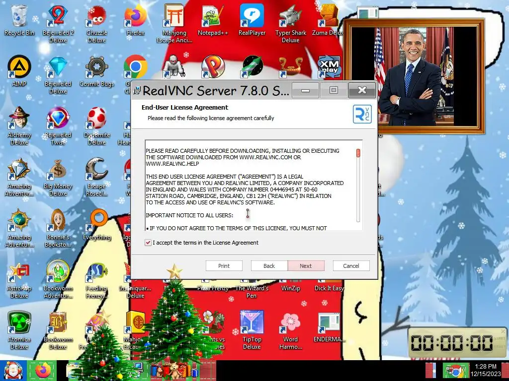
Task: Click the framed Obama photo widget
Action: click(x=414, y=76)
